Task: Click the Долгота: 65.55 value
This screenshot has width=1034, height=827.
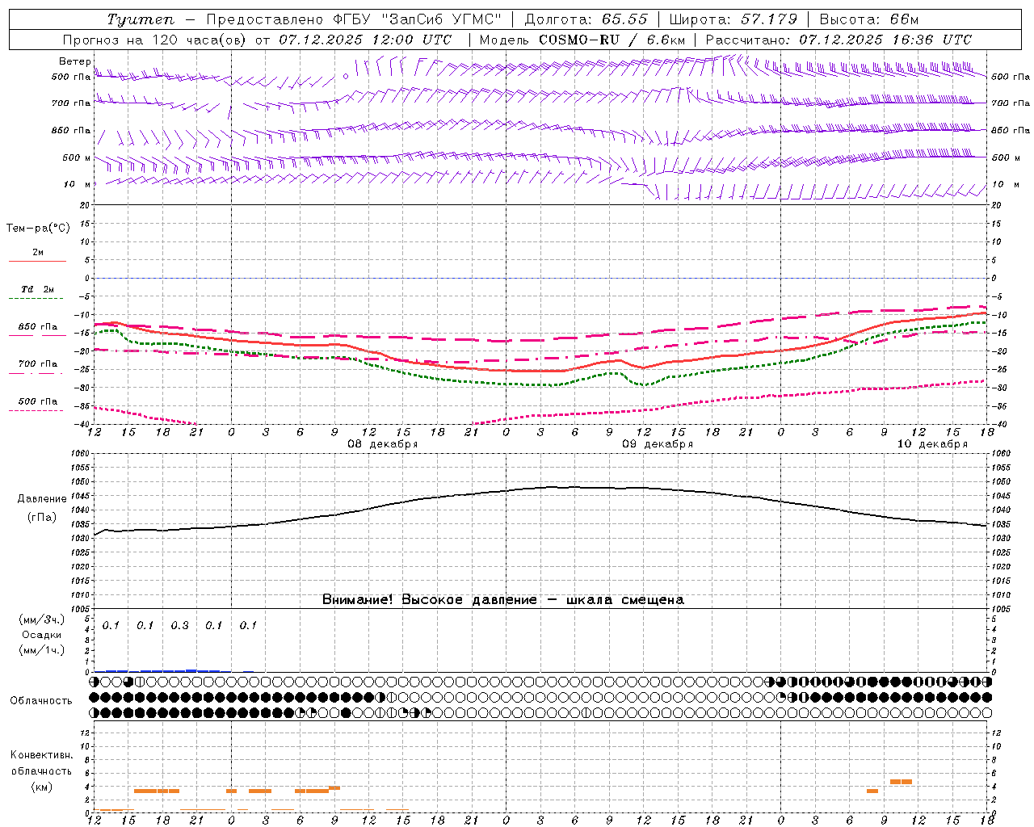Action: [586, 19]
